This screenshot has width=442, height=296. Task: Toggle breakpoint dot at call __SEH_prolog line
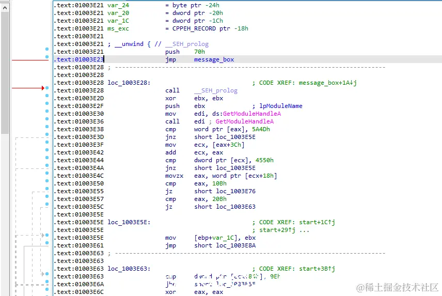click(47, 88)
